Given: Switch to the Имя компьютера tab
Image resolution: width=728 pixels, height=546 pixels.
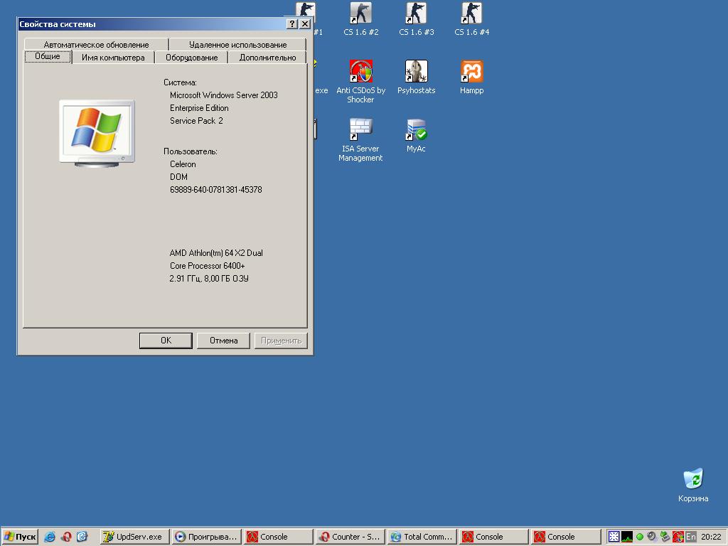Looking at the screenshot, I should pos(113,58).
